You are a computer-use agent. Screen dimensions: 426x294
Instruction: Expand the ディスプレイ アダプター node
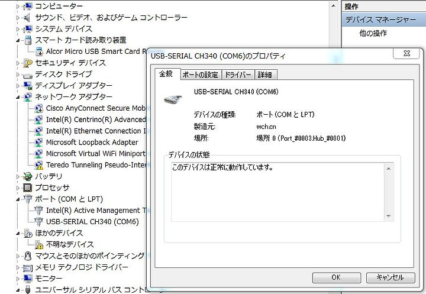pos(18,86)
